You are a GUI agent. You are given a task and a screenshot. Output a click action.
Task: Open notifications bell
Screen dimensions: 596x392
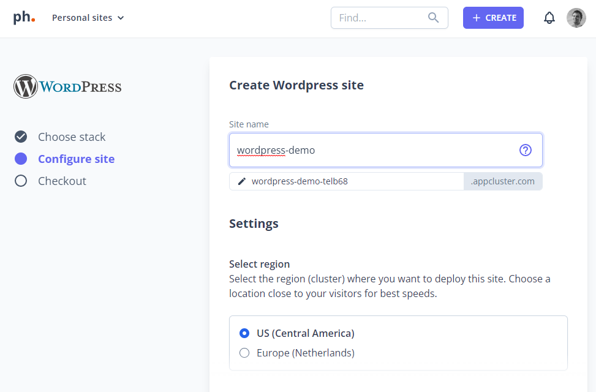549,18
